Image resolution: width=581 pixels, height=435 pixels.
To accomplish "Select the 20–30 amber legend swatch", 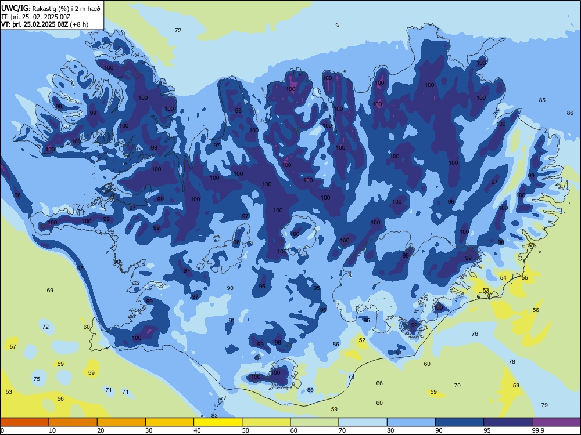I will pos(121,422).
